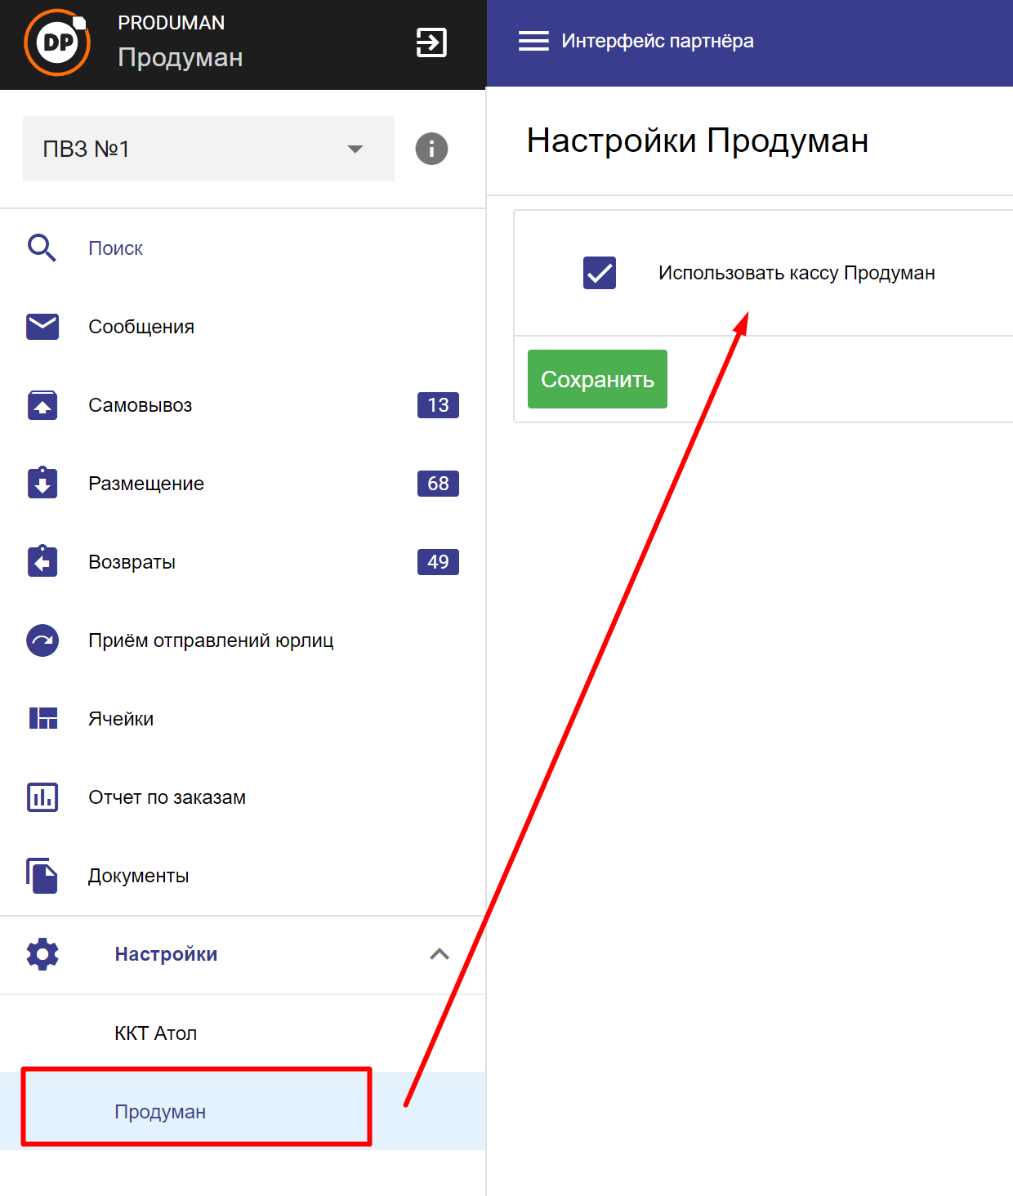Open the hamburger menu icon

(533, 41)
